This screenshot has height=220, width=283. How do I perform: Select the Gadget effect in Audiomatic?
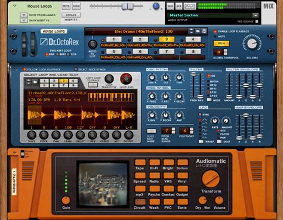(x=182, y=188)
